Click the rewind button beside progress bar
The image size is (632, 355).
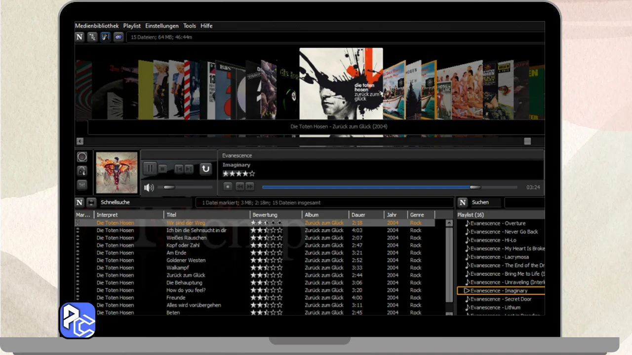pos(239,186)
